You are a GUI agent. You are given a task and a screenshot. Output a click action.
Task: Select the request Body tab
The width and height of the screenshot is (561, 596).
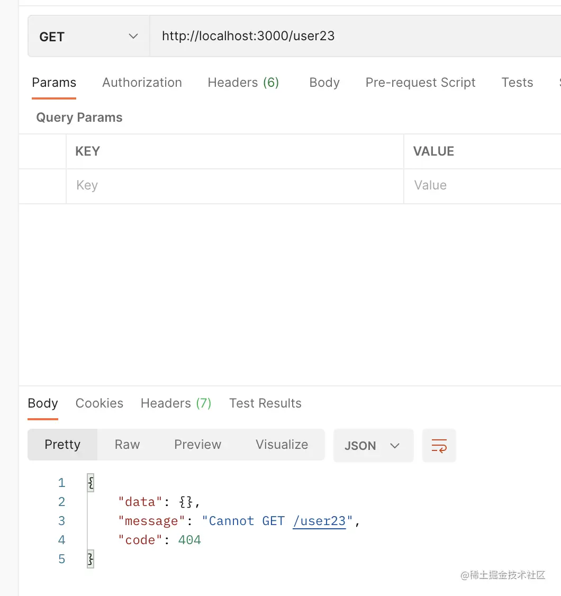tap(324, 83)
